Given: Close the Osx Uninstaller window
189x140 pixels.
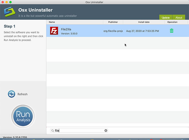Looking at the screenshot, I should pos(3,2).
